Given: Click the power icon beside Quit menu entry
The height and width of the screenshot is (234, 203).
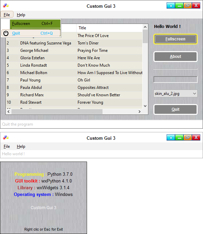Looking at the screenshot, I should pos(6,33).
